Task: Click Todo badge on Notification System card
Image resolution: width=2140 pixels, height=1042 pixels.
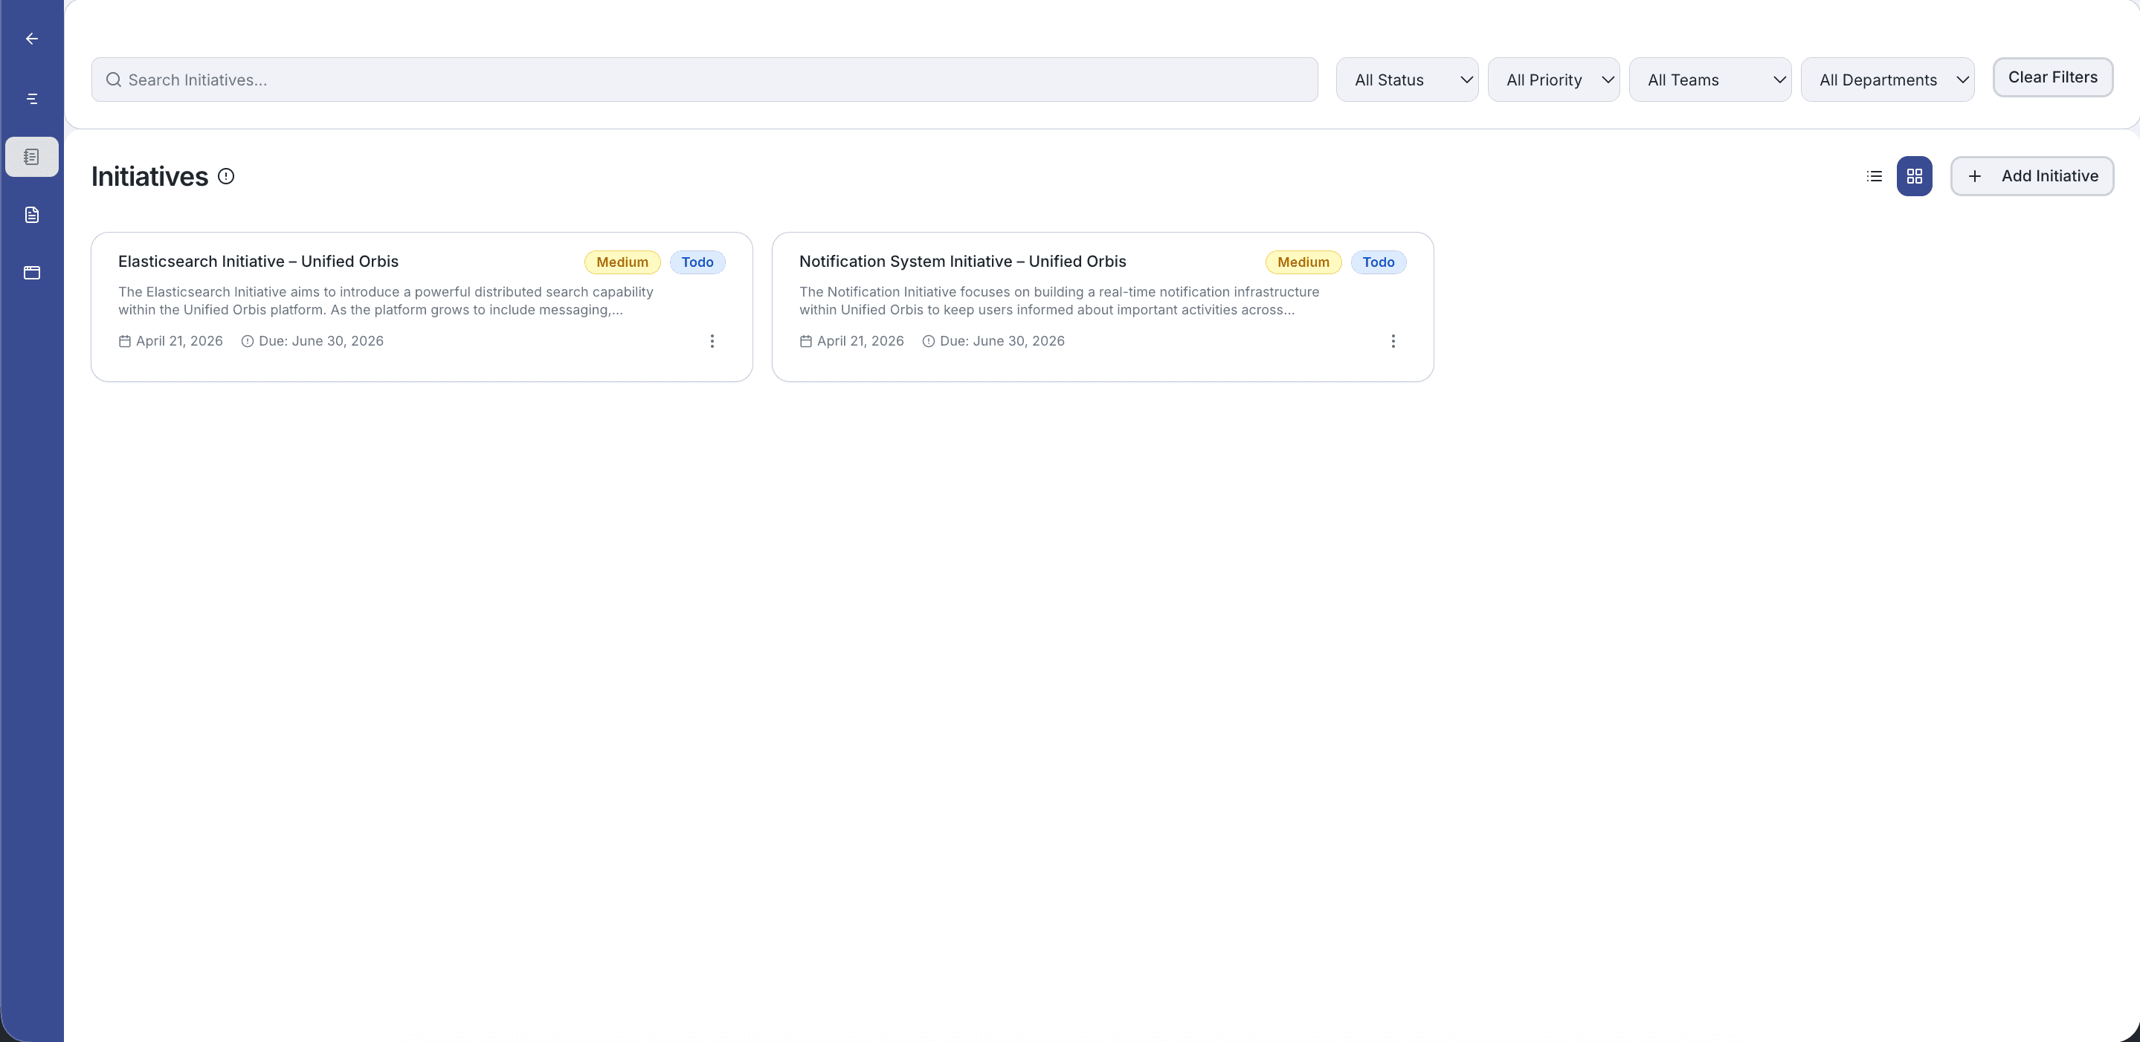Action: tap(1378, 262)
